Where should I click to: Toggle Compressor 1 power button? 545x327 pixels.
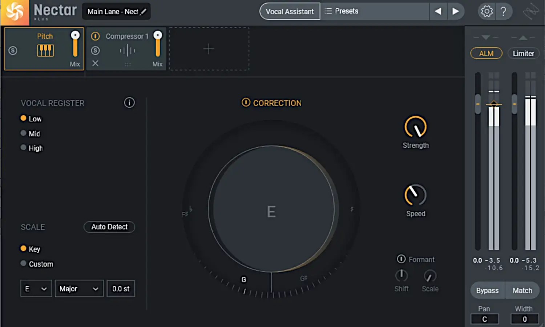coord(95,36)
